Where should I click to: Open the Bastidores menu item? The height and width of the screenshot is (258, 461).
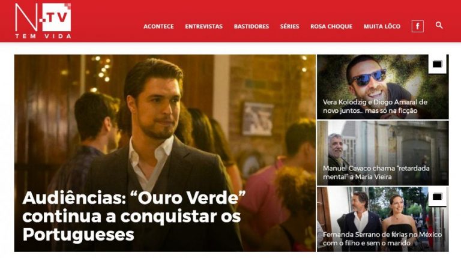(x=252, y=26)
